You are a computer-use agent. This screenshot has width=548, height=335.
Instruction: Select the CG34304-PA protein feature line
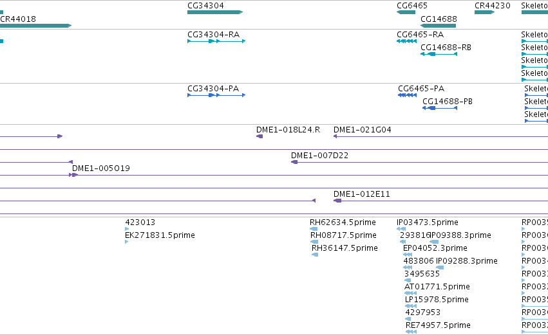click(x=216, y=95)
